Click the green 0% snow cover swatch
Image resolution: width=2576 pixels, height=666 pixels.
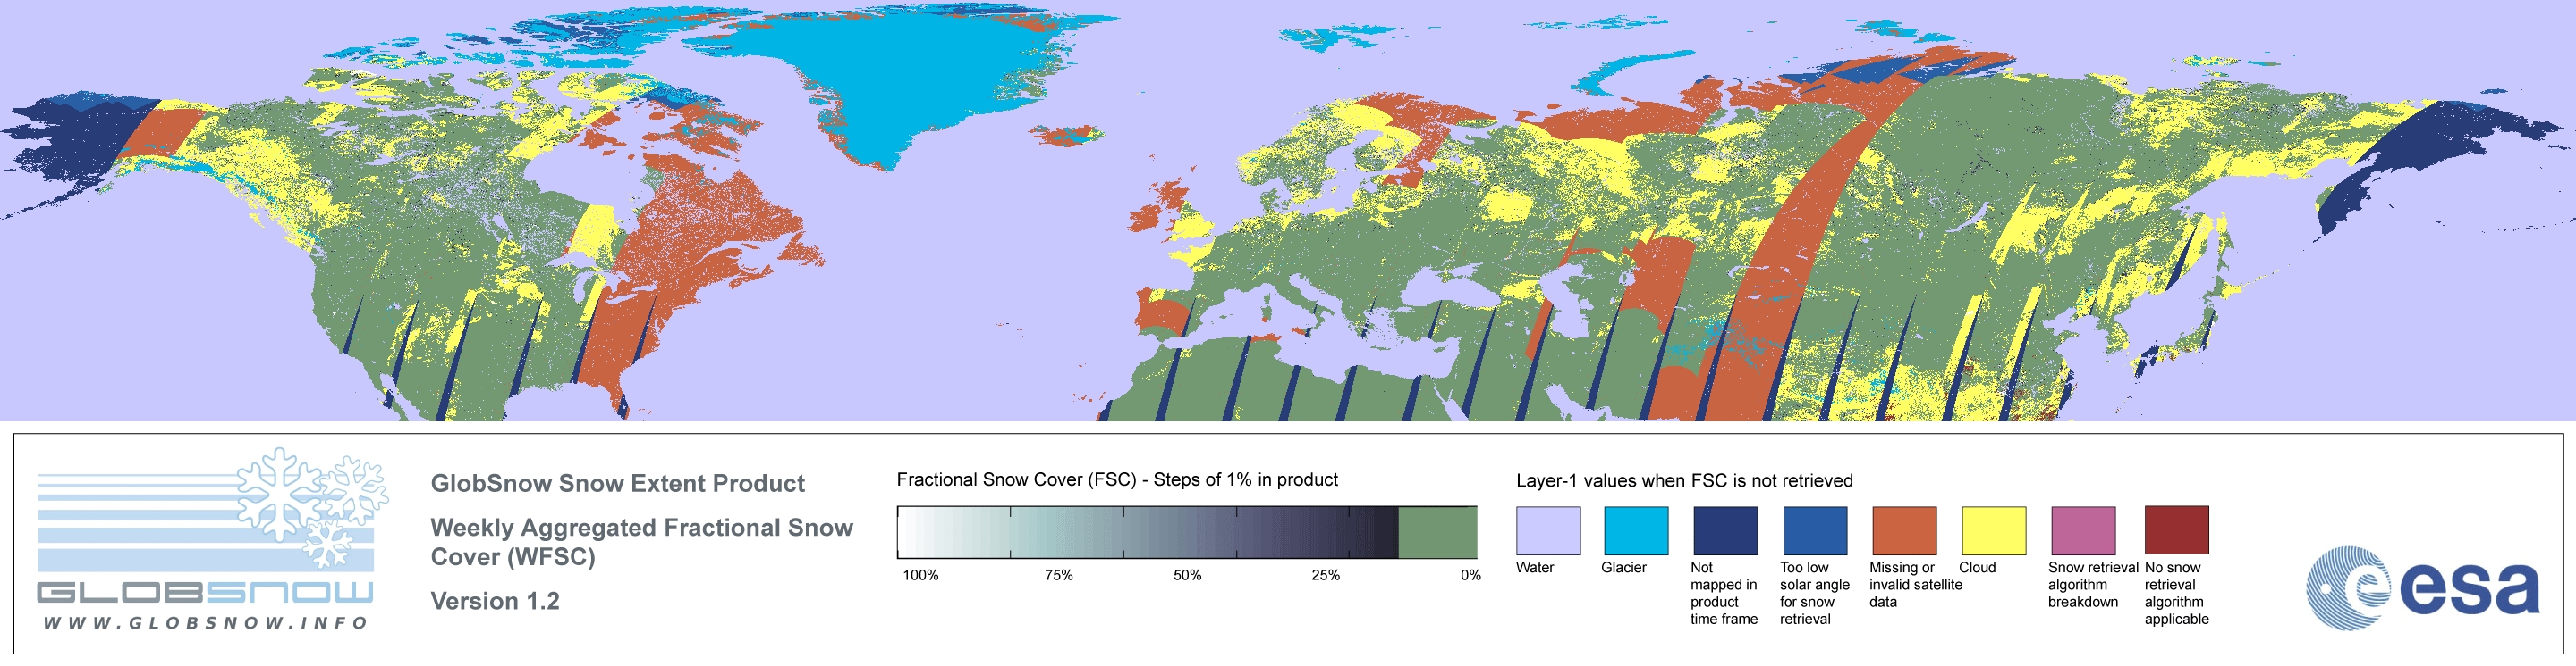(x=1437, y=532)
